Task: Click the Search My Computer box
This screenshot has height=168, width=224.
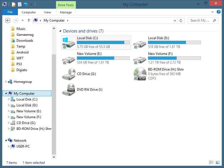Action: click(201, 20)
